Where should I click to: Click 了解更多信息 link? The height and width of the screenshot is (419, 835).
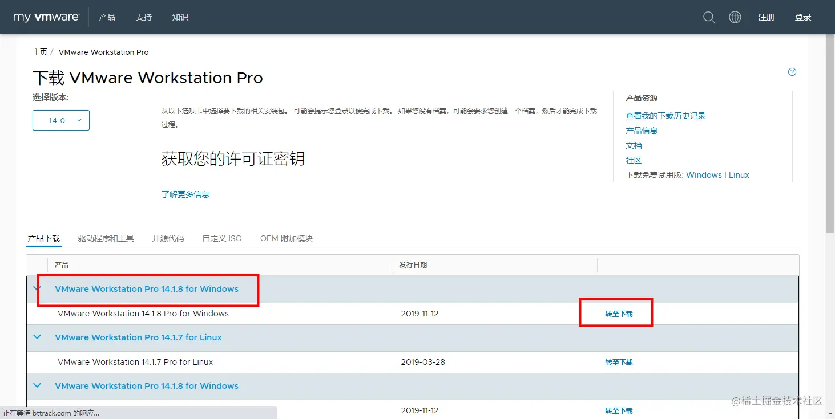pos(185,194)
